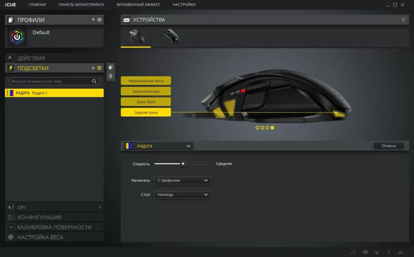Add a new lighting effect in Подсветки
414x257 pixels.
(x=93, y=68)
